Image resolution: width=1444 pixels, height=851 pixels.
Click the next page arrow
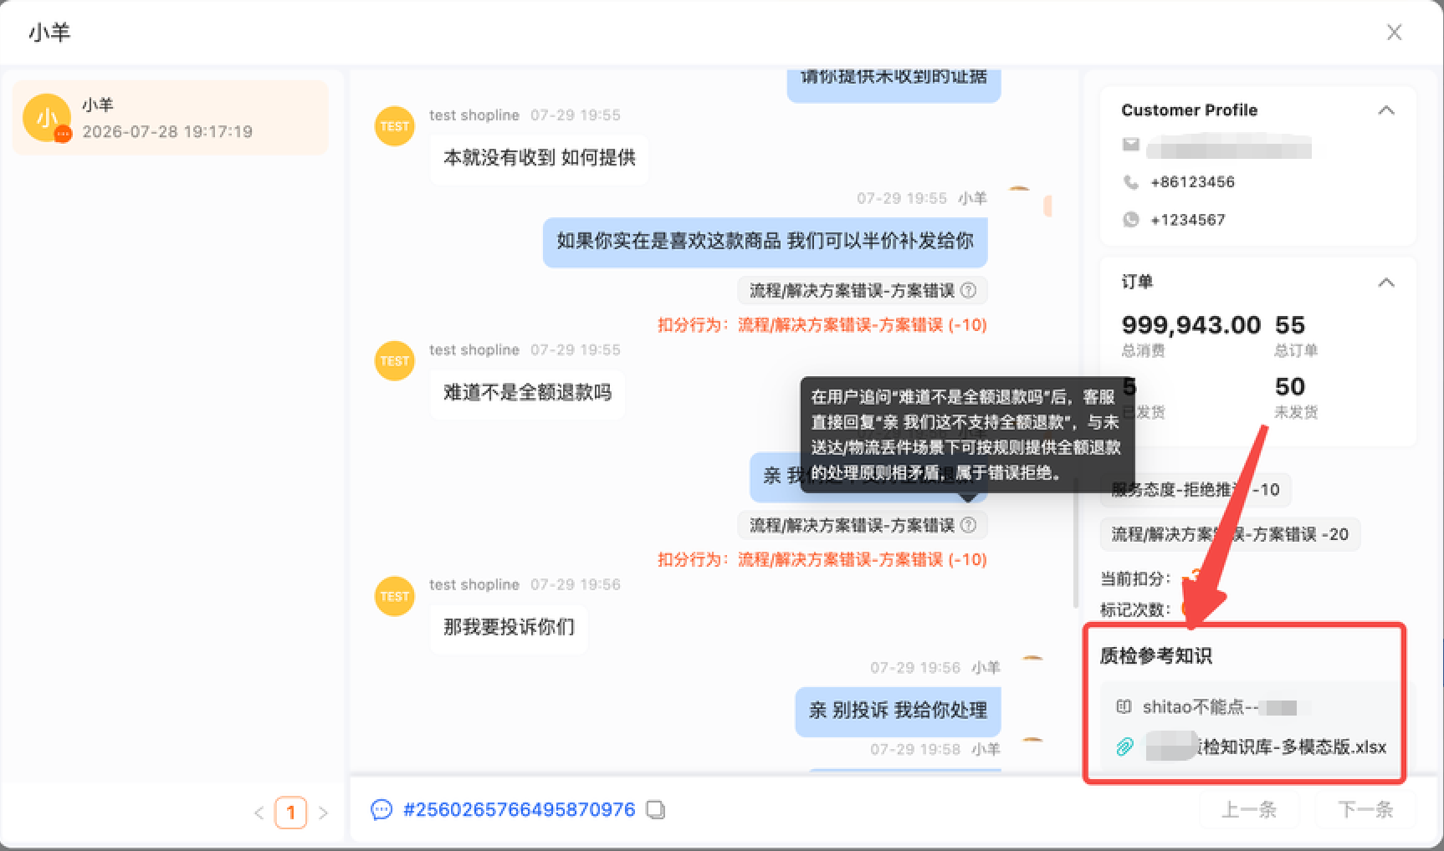pos(323,813)
